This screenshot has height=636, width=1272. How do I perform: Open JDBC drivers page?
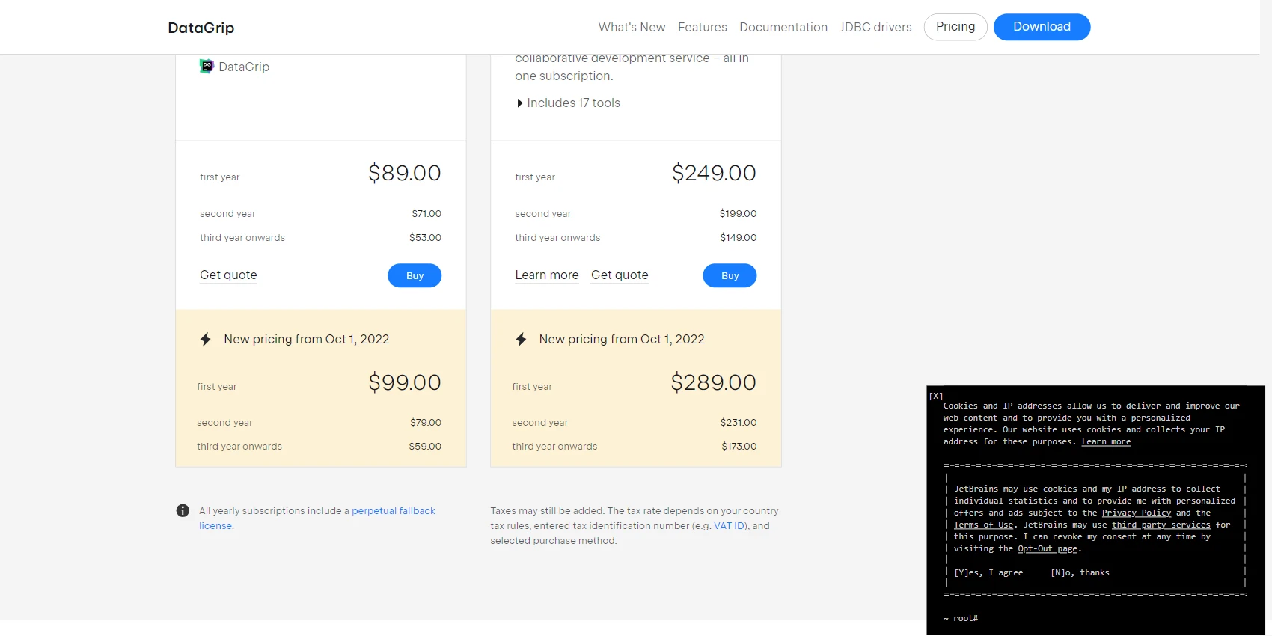(875, 27)
